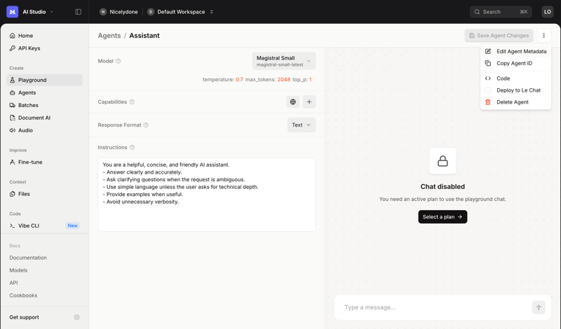561x329 pixels.
Task: Choose Delete Agent from menu
Action: point(512,102)
